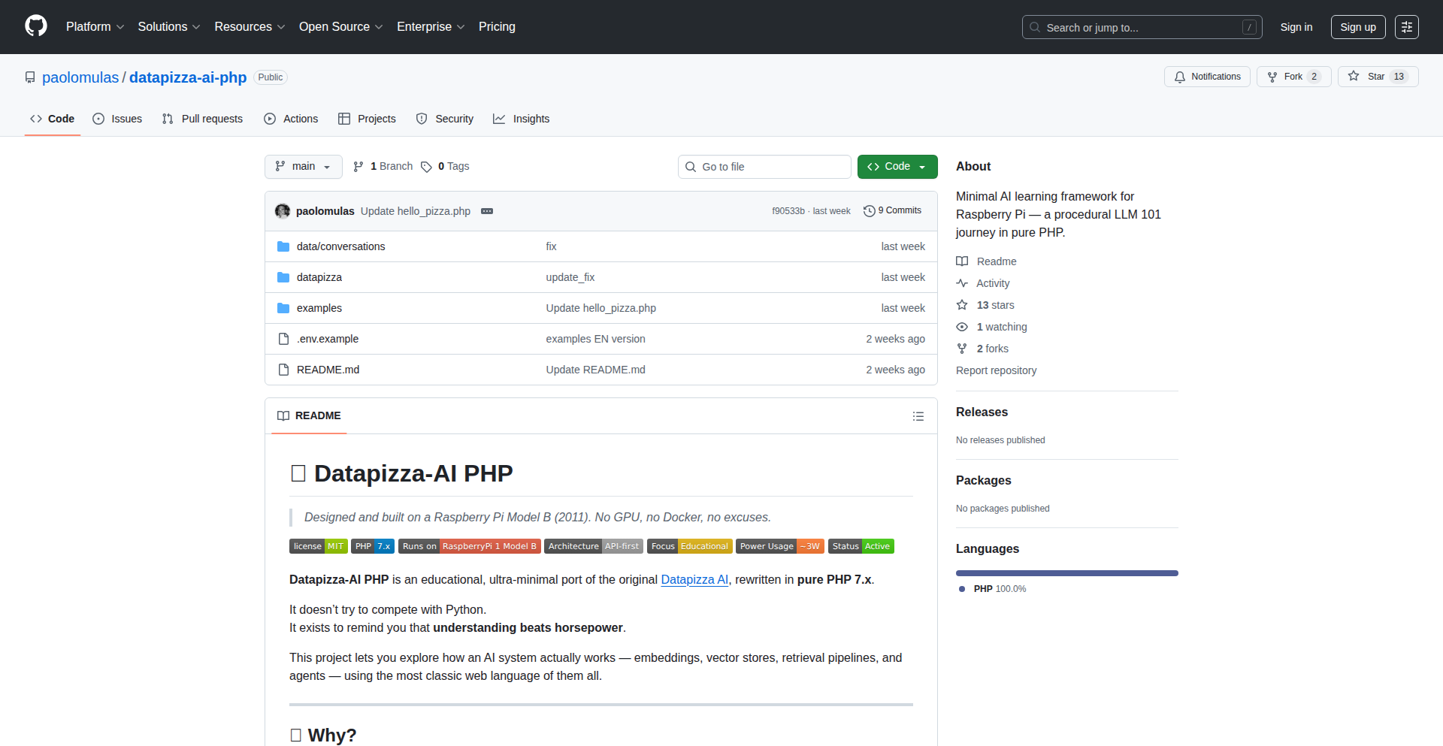1443x746 pixels.
Task: Open the command palette icon in search bar
Action: tap(1250, 26)
